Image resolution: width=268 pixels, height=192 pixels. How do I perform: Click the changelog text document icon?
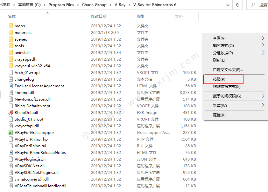tap(11, 79)
